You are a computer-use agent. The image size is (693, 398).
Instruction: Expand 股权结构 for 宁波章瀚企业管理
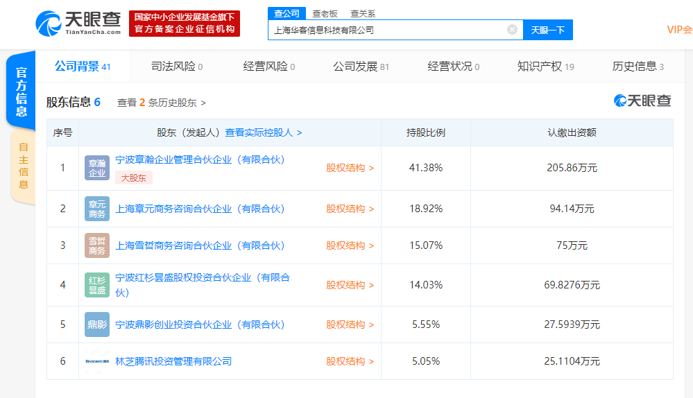tap(350, 168)
